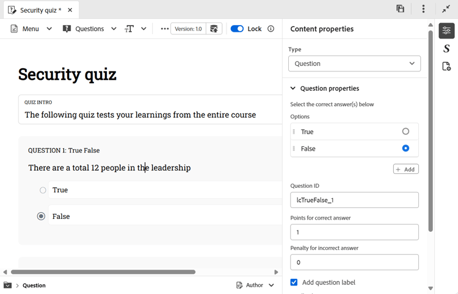Click the Add option button

click(x=405, y=169)
